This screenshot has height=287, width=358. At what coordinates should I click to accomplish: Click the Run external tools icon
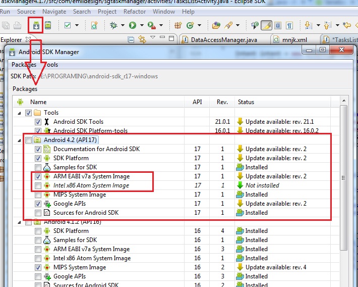(x=152, y=25)
